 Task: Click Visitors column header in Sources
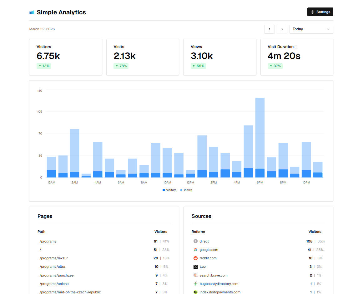[315, 232]
